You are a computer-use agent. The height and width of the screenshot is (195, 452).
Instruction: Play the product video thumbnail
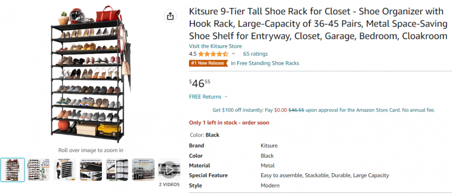[x=169, y=170]
